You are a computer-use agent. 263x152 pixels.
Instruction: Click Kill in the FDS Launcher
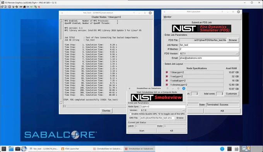222,111
